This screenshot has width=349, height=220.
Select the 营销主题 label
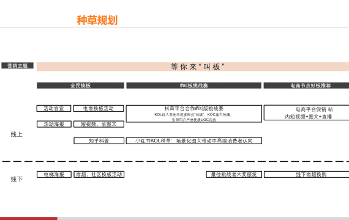tap(17, 65)
